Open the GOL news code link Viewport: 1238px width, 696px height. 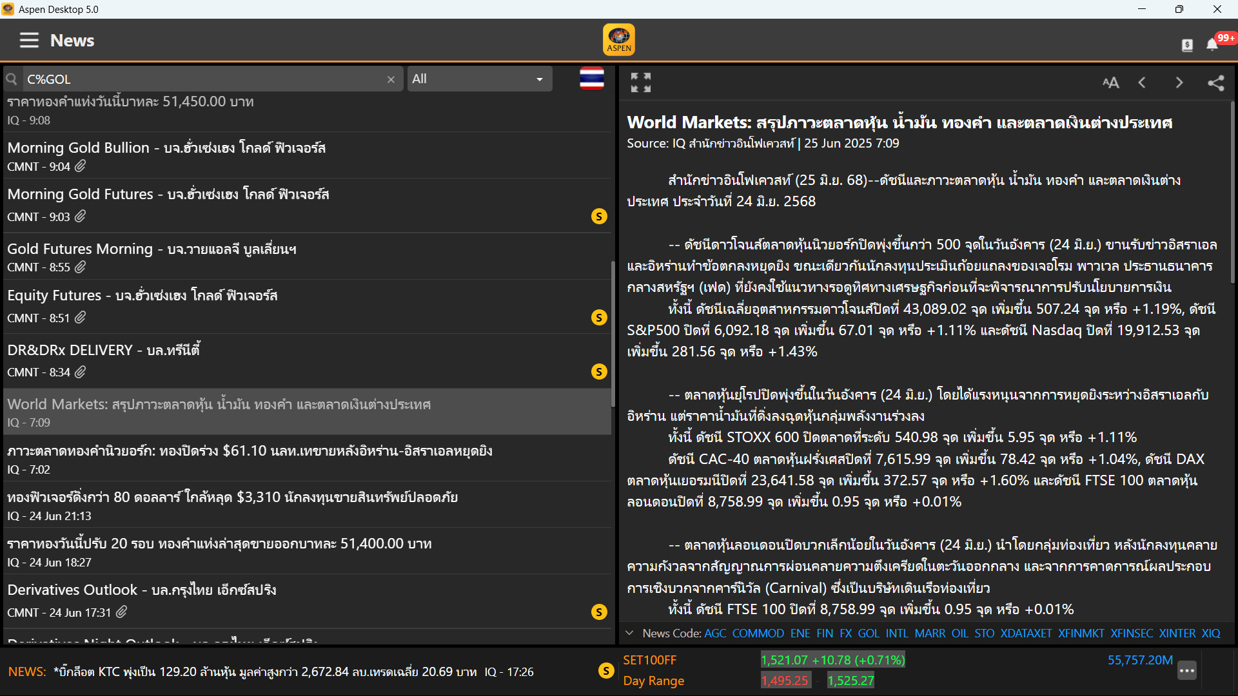click(x=869, y=633)
